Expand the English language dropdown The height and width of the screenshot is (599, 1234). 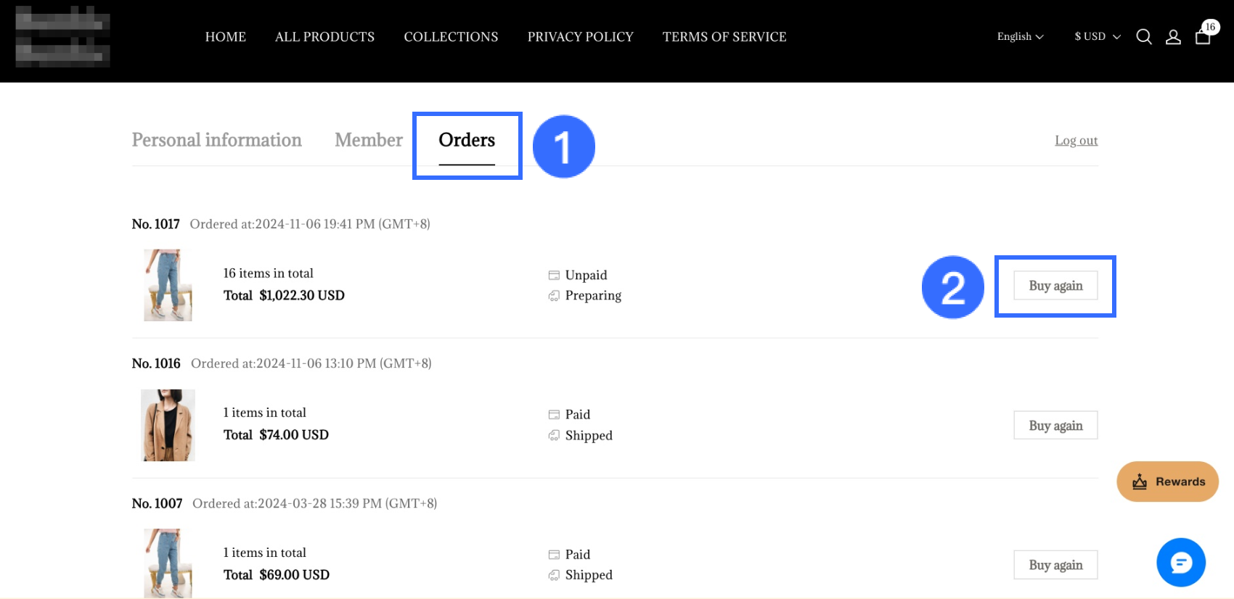point(1020,37)
